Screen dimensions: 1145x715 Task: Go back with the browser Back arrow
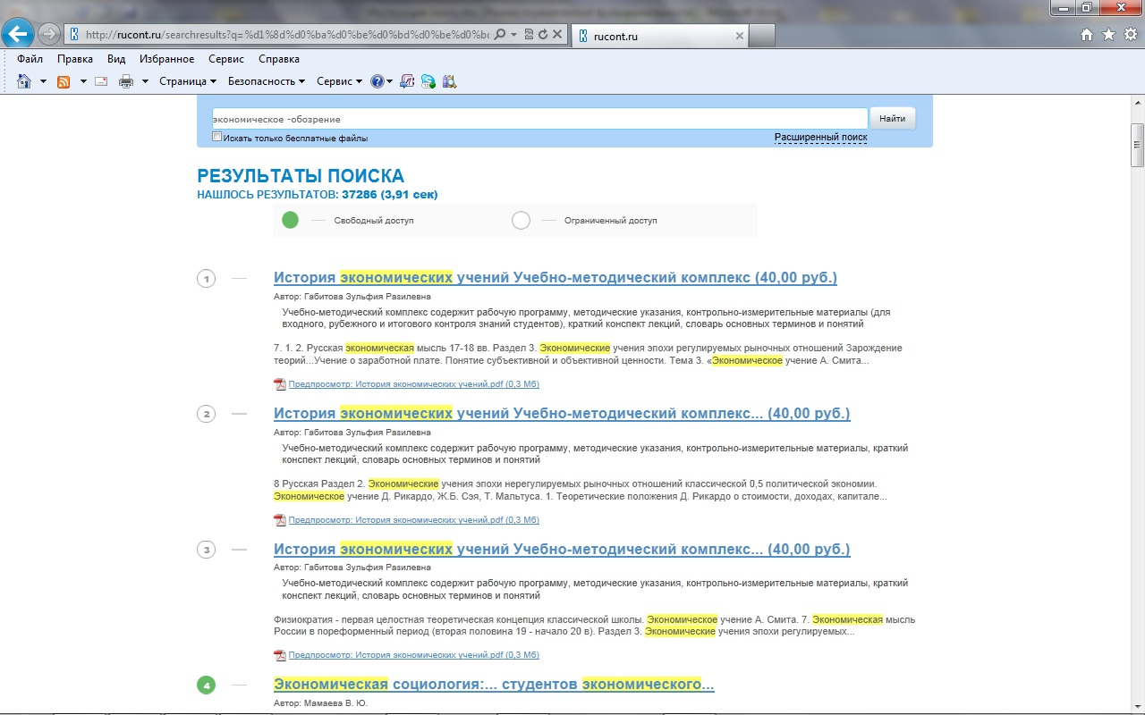(x=19, y=34)
